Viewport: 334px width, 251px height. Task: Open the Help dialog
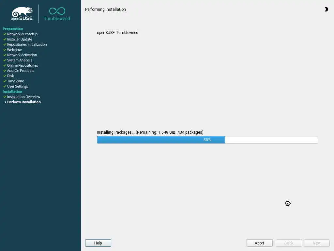point(98,243)
